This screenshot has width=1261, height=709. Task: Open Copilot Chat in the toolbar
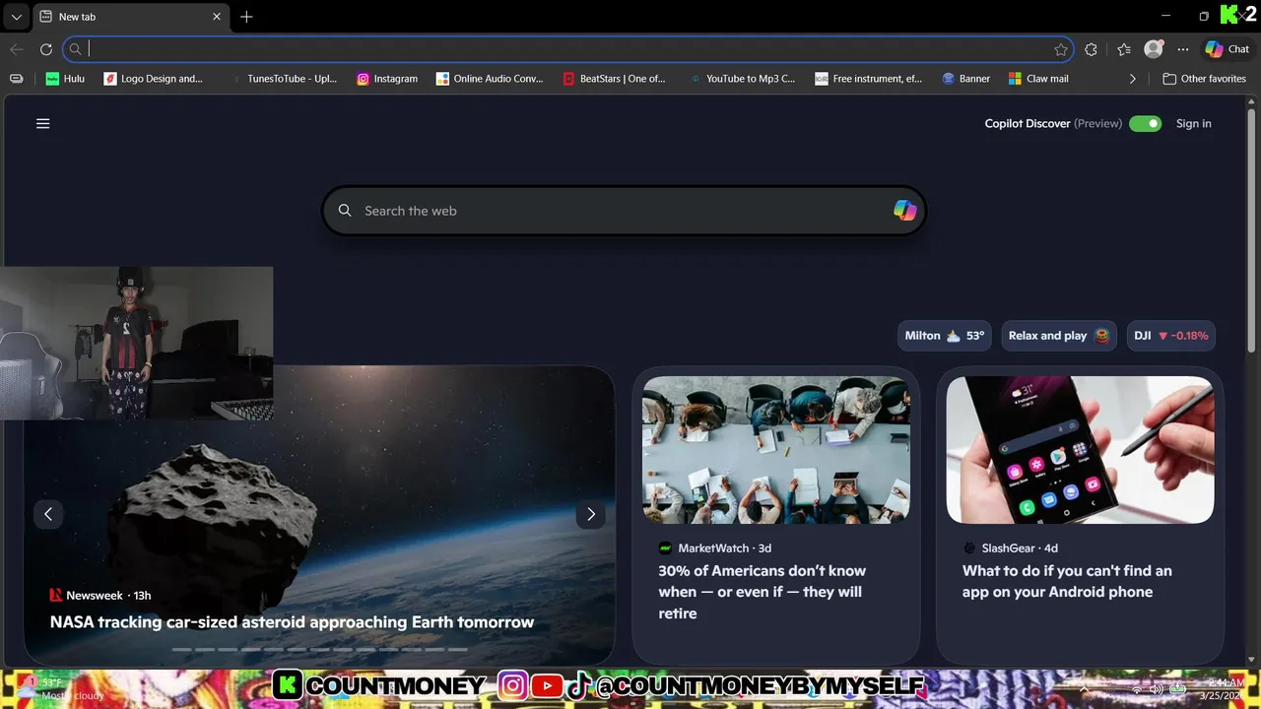click(x=1228, y=49)
